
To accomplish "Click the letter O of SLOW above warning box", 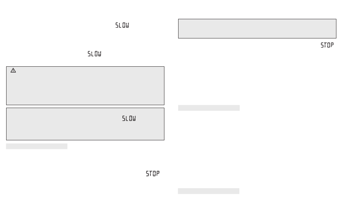I will (96, 54).
